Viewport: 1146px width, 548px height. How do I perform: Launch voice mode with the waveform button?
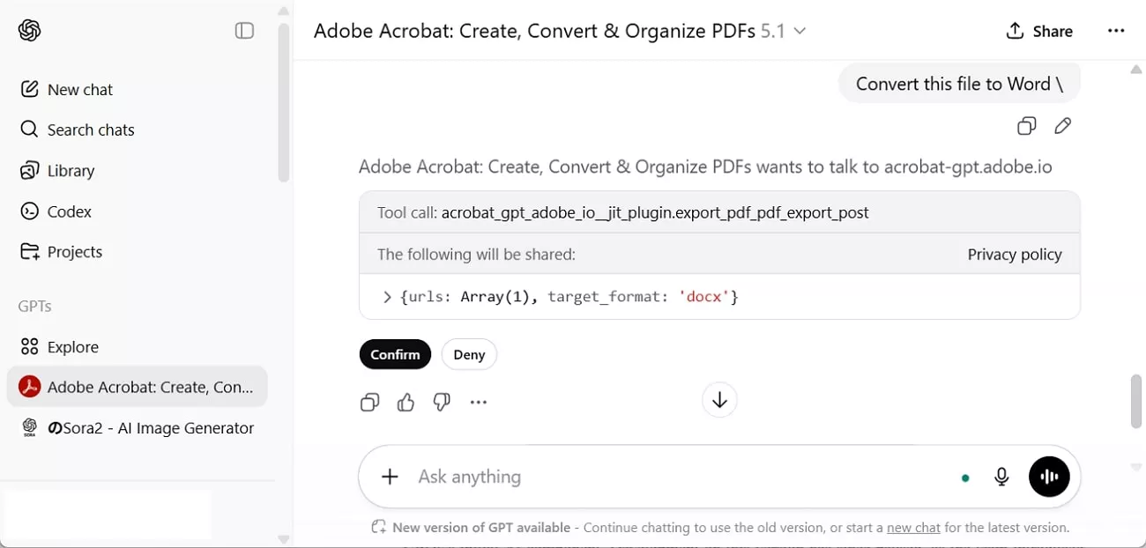tap(1049, 476)
